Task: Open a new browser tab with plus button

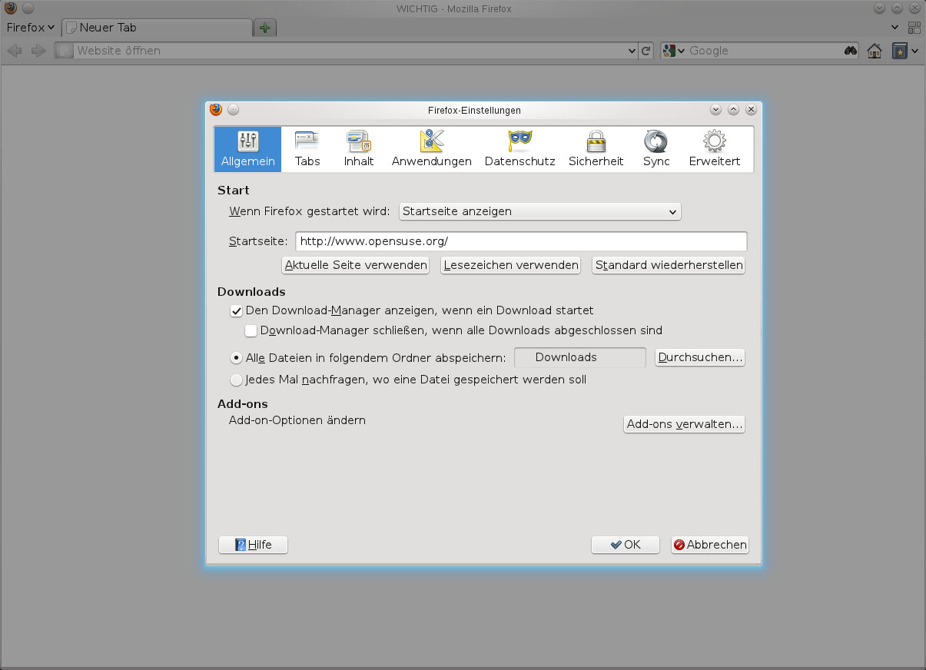Action: click(264, 27)
